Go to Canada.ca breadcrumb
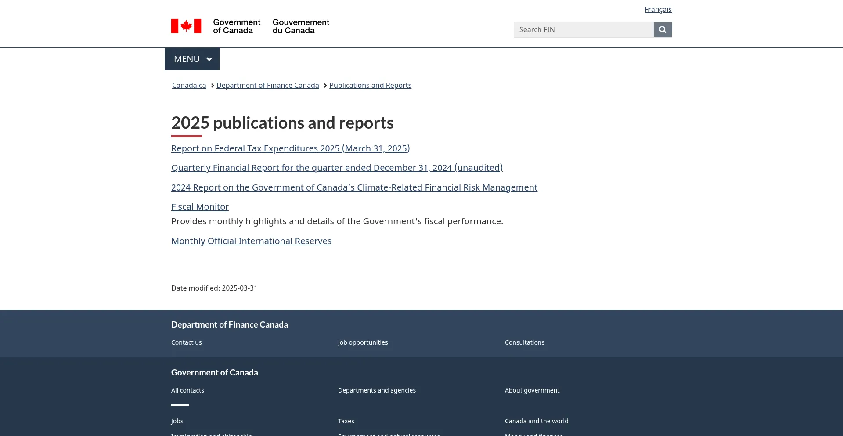The width and height of the screenshot is (843, 436). pyautogui.click(x=189, y=85)
